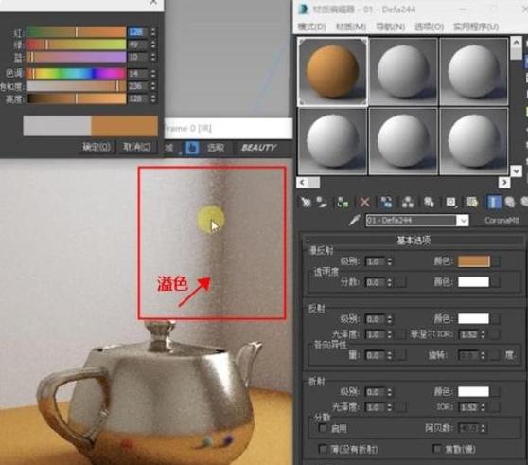Click the Put to Library icon
528x465 pixels.
point(429,202)
